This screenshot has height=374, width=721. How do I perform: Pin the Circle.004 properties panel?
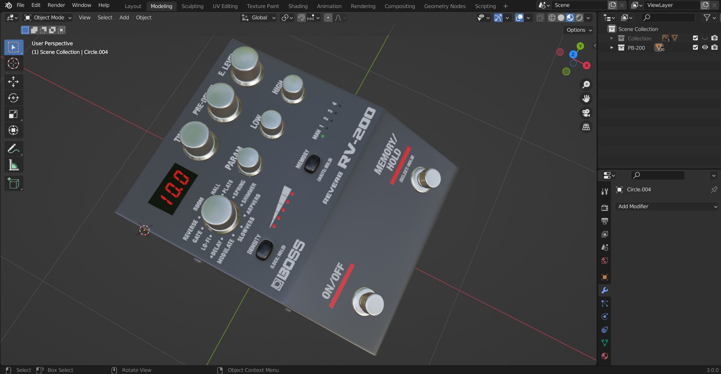click(713, 190)
